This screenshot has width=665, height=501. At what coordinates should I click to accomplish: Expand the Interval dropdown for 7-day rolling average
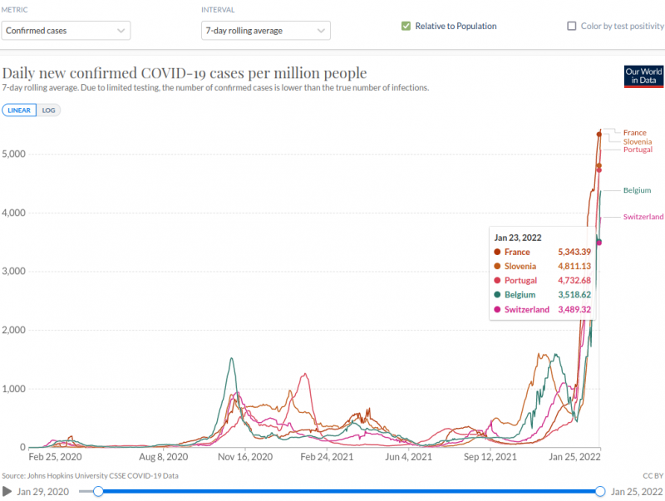pos(265,31)
